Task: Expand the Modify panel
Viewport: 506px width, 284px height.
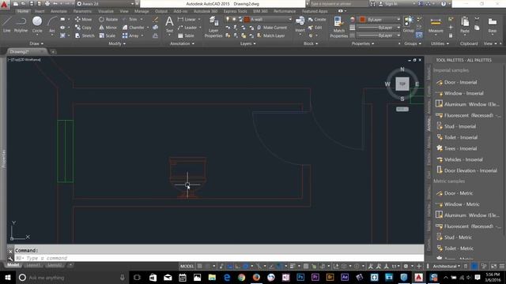Action: point(117,43)
